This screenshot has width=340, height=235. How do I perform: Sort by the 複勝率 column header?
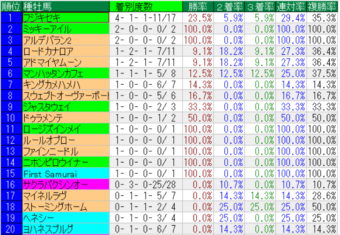pyautogui.click(x=322, y=6)
